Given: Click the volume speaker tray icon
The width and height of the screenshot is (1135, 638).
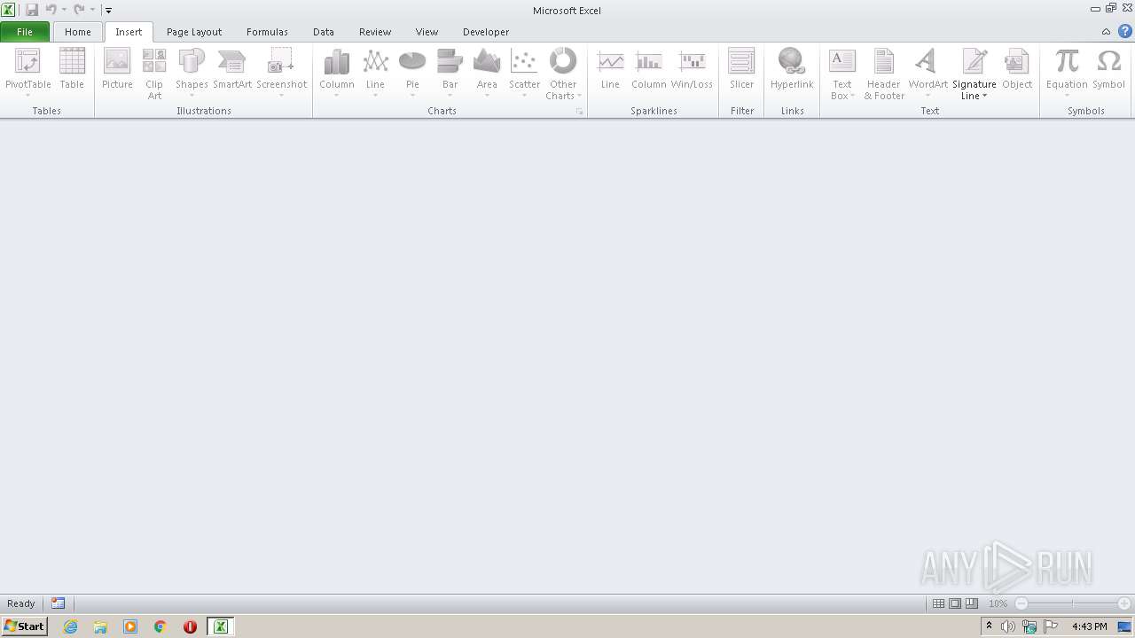Looking at the screenshot, I should point(1008,626).
